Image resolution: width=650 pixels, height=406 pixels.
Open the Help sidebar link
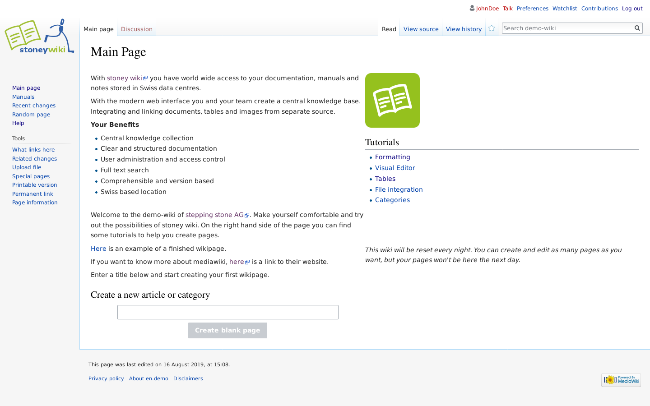pos(18,123)
